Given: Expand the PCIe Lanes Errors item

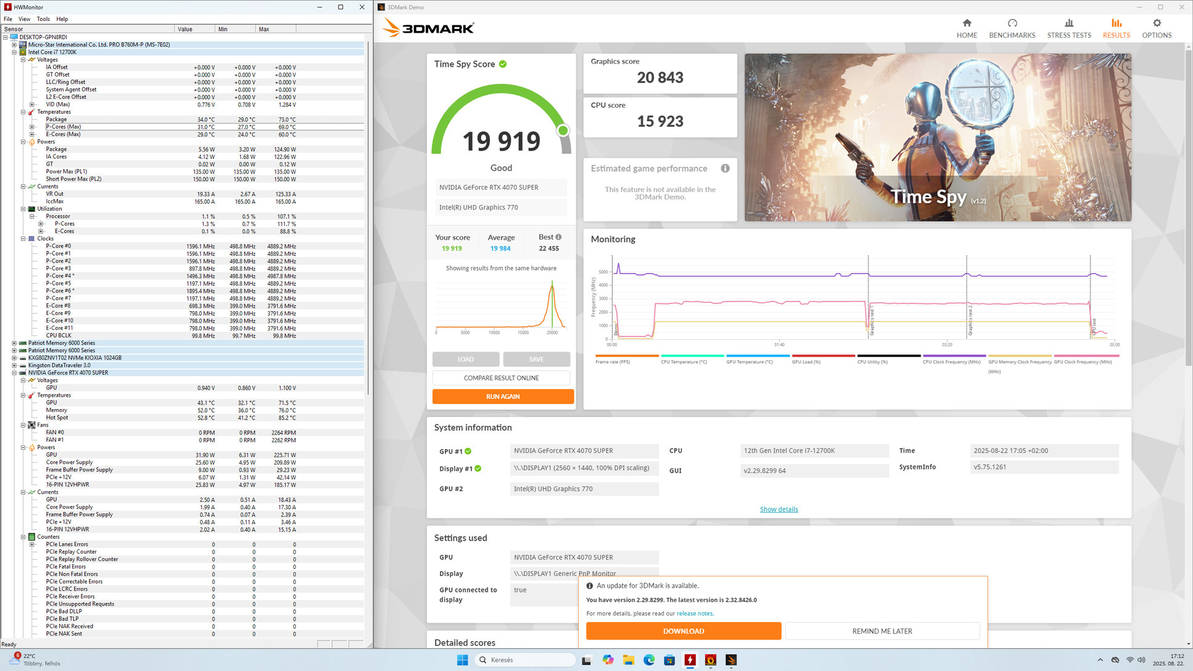Looking at the screenshot, I should coord(32,544).
